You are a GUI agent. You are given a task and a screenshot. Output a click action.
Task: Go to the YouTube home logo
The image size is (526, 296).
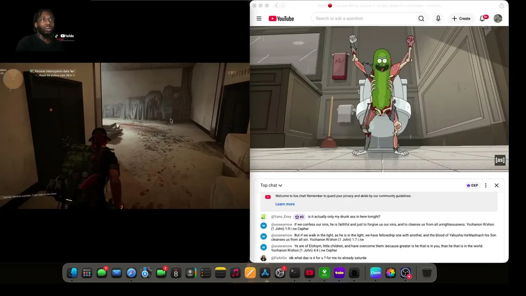(281, 18)
